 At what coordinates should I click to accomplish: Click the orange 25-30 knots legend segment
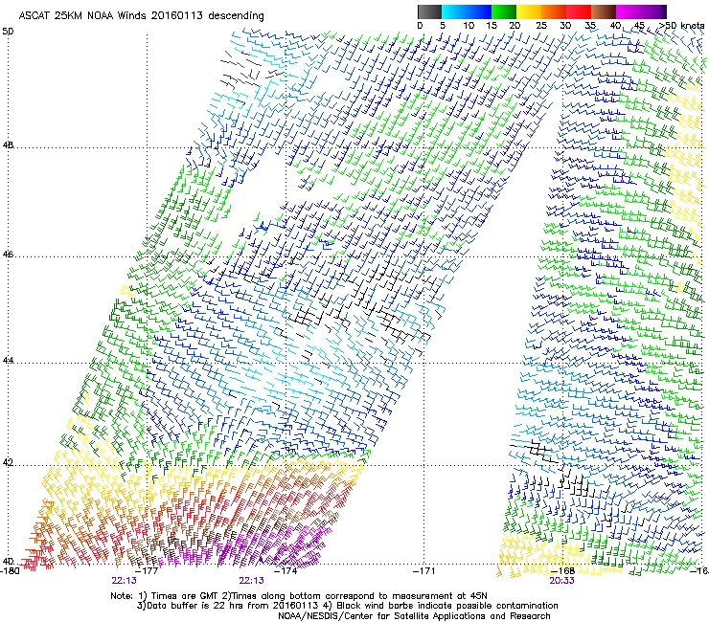point(554,11)
